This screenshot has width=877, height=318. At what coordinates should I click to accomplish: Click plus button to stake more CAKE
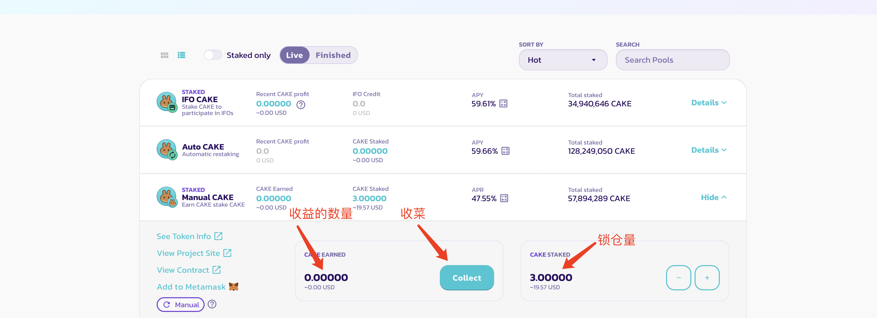pyautogui.click(x=707, y=277)
